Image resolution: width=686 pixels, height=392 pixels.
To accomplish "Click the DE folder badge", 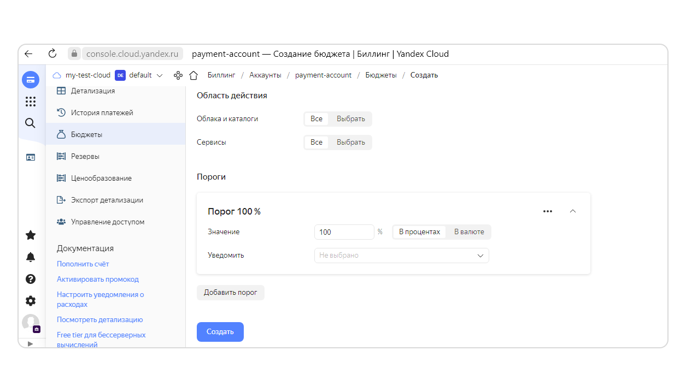I will [120, 75].
